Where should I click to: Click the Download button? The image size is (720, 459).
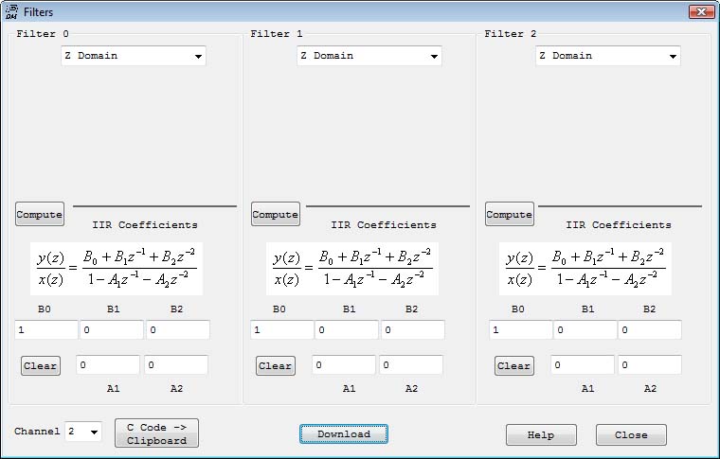click(344, 434)
